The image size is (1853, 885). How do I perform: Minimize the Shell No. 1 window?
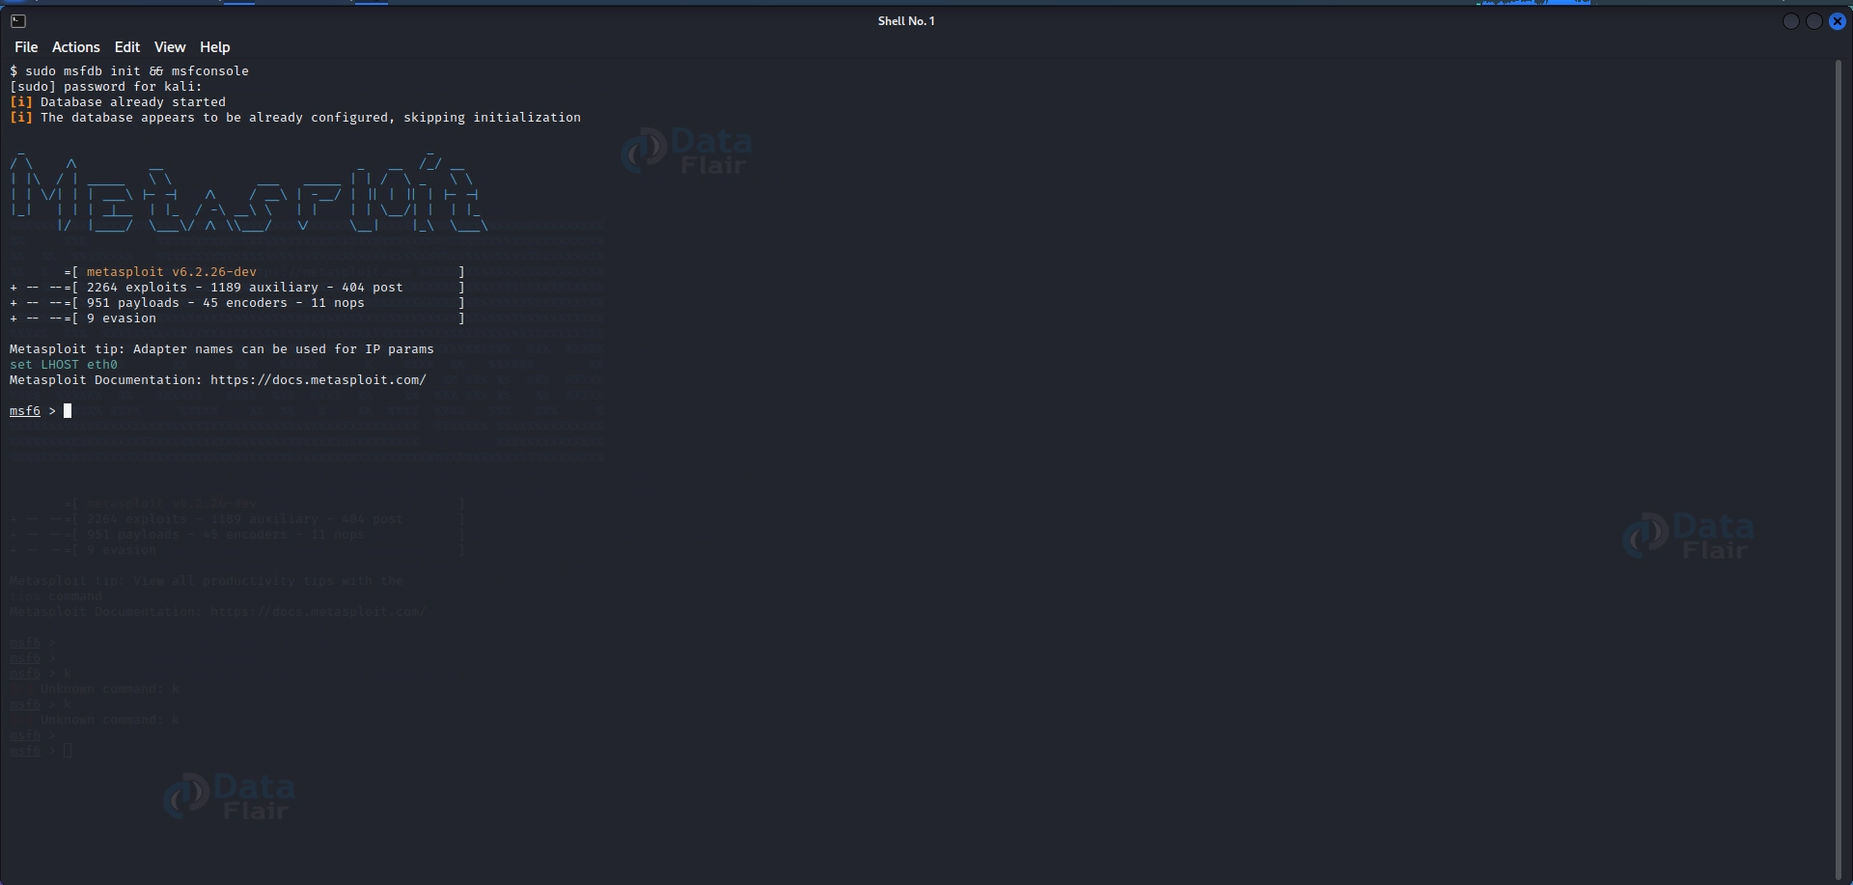1790,21
